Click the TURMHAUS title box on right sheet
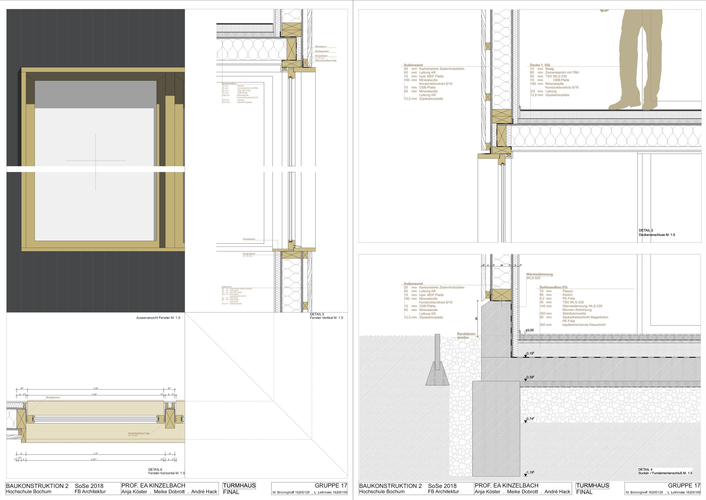706x500 pixels. pyautogui.click(x=592, y=486)
